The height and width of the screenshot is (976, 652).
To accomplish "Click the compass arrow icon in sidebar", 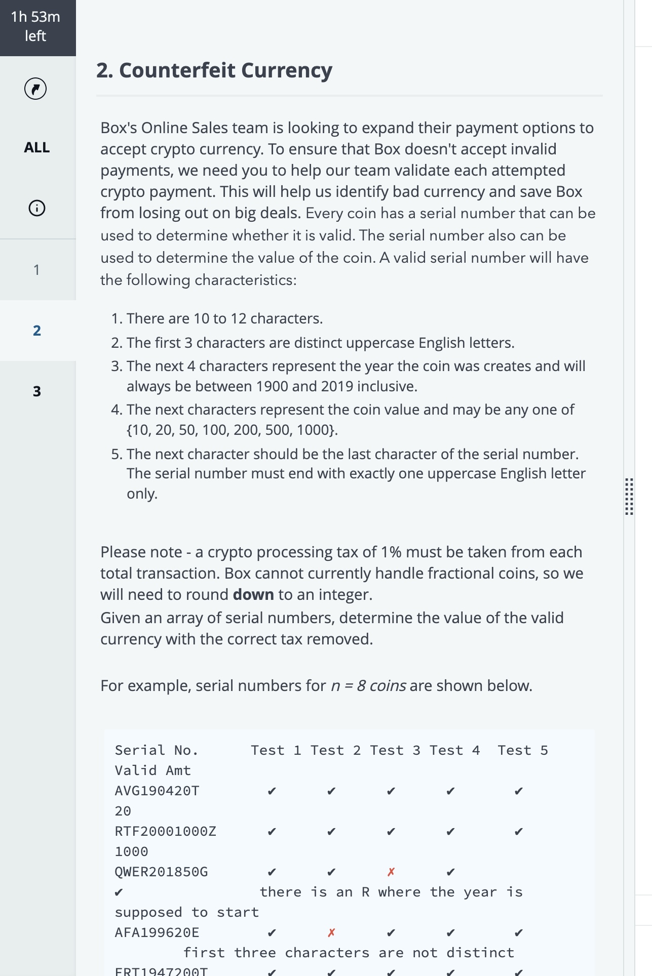I will click(x=35, y=89).
